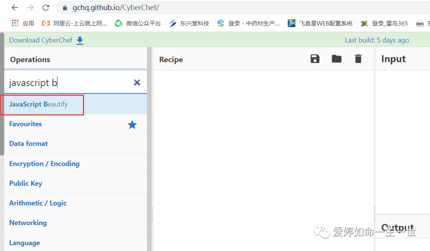This screenshot has width=430, height=251.
Task: Open the 应用 apps bookmark
Action: click(23, 24)
